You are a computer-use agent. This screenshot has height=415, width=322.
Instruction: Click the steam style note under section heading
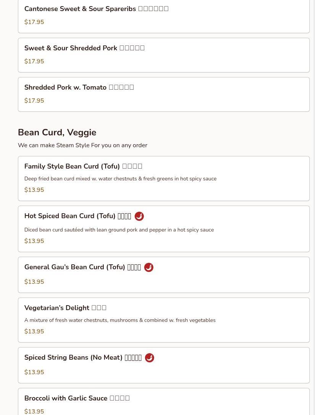coord(82,145)
